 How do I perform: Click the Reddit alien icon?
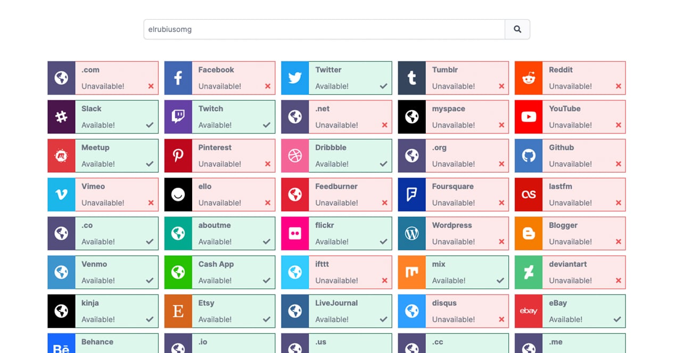(x=528, y=78)
